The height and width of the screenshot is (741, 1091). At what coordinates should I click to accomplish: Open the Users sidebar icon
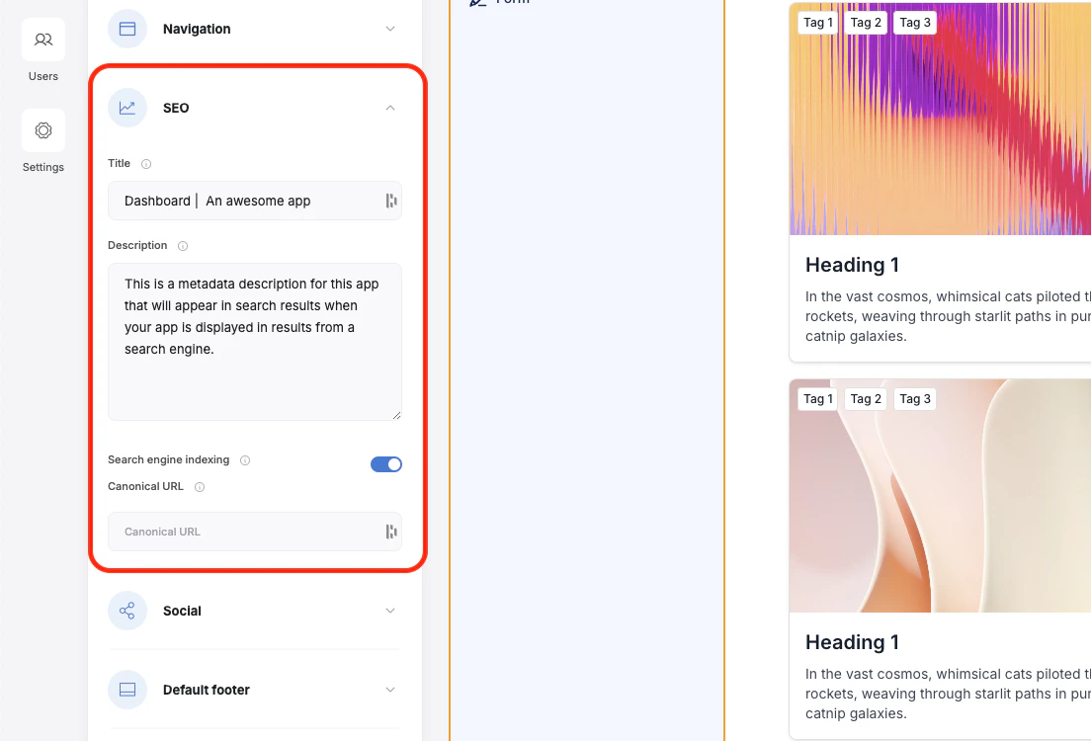(x=43, y=40)
